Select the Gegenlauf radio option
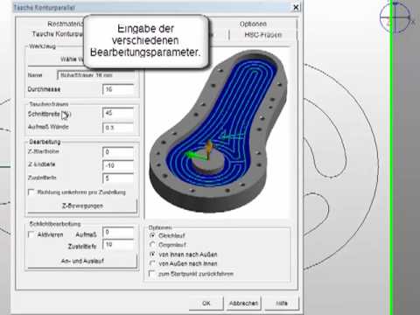The height and width of the screenshot is (315, 420). [152, 244]
